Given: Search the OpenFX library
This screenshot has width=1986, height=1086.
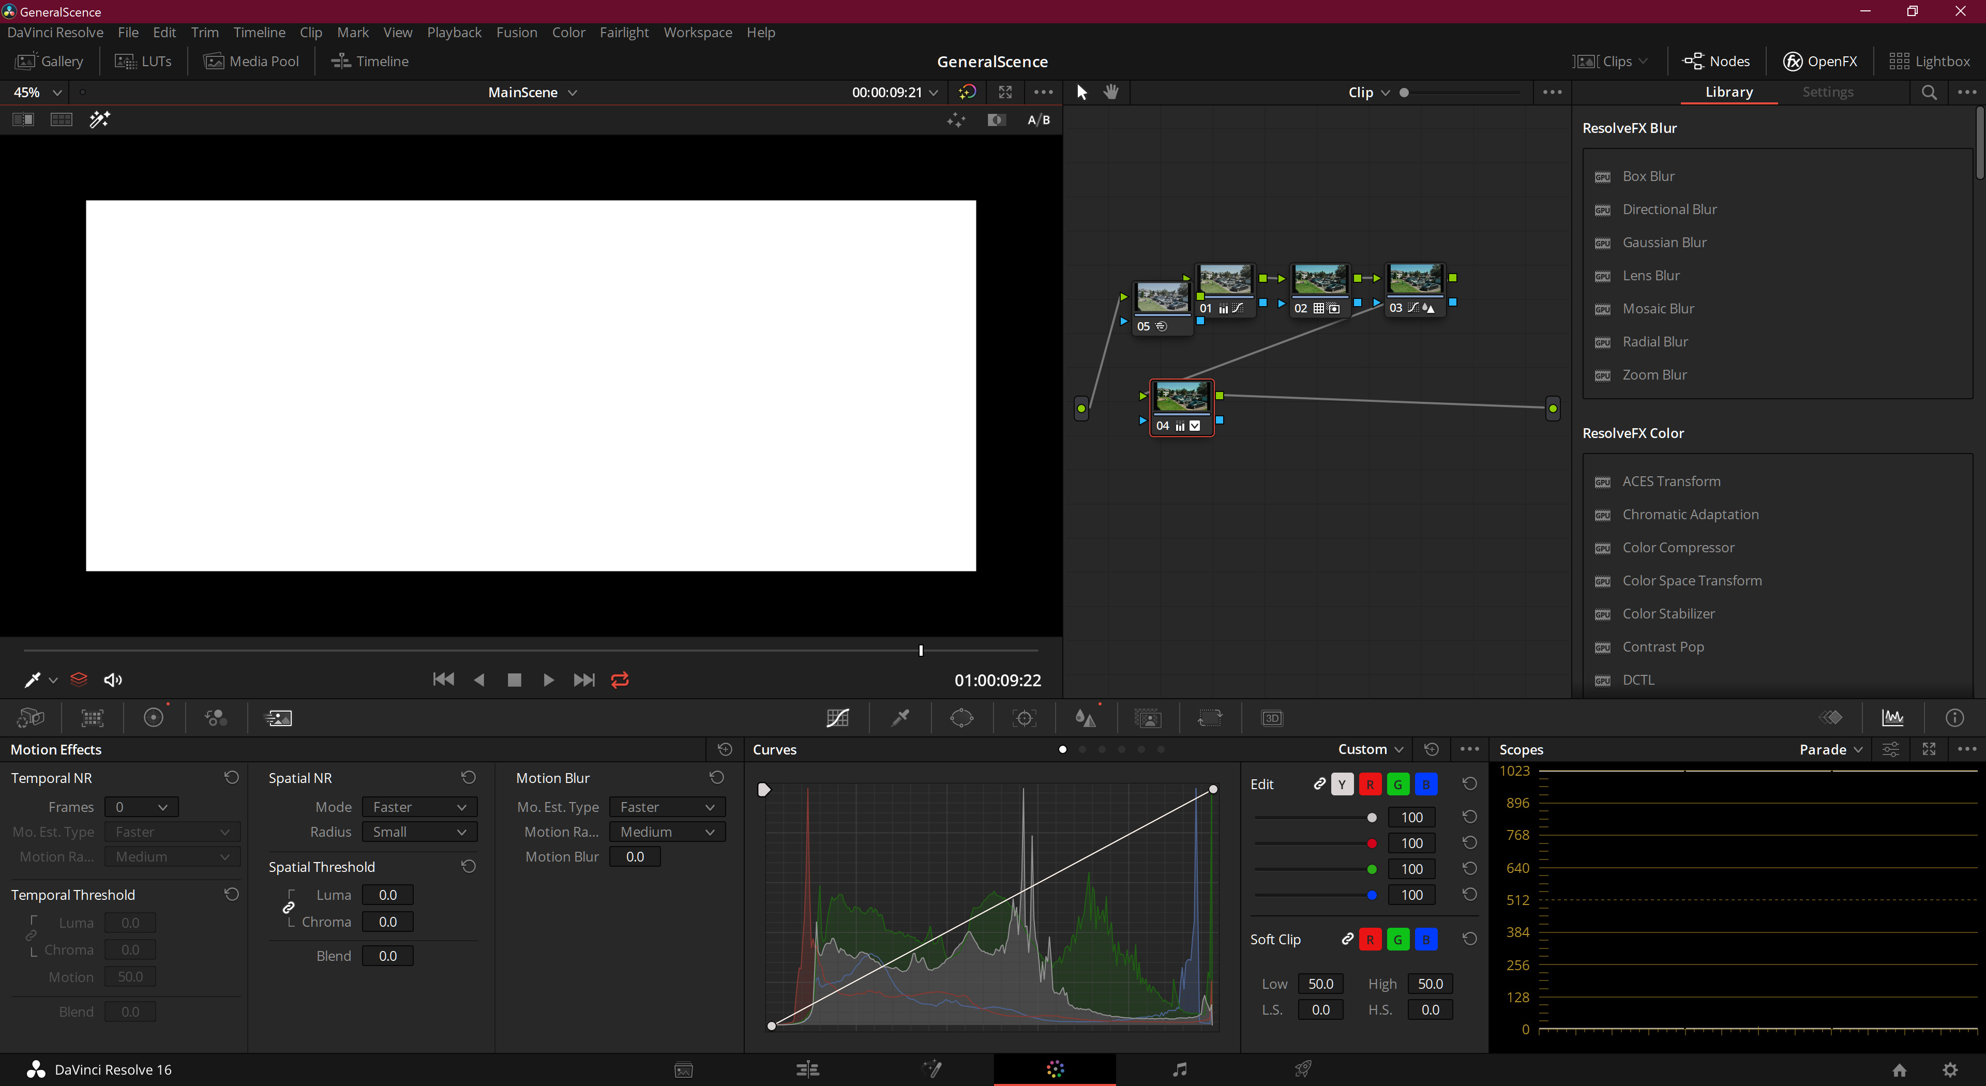Looking at the screenshot, I should coord(1929,92).
